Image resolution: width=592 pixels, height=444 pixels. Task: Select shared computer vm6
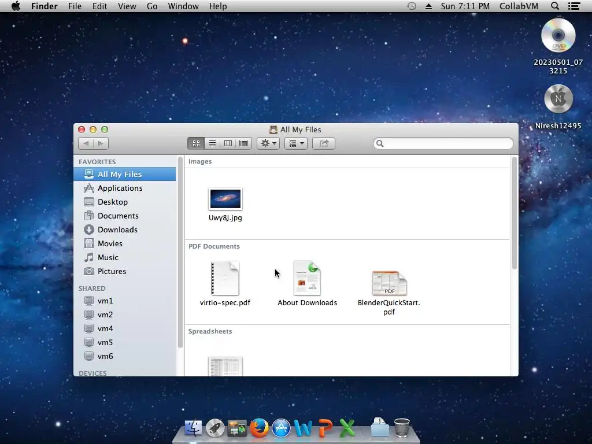125,356
